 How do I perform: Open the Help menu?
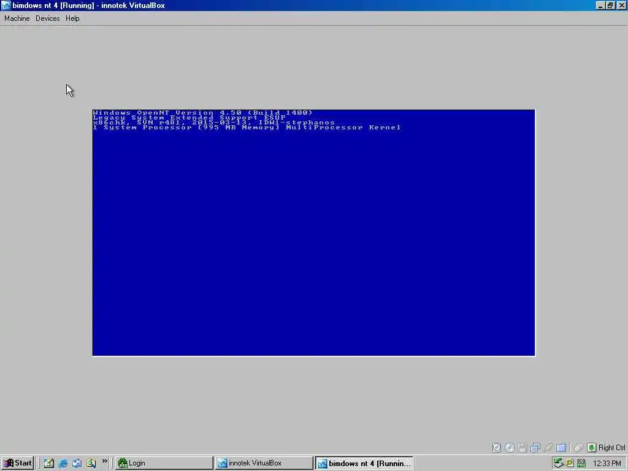point(72,18)
